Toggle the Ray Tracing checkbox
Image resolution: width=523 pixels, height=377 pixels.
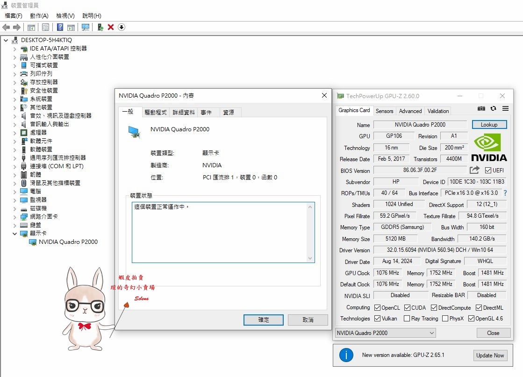tap(407, 318)
